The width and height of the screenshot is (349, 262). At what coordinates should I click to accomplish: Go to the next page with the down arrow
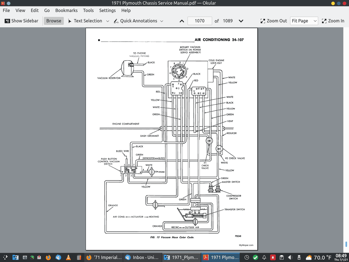point(241,21)
